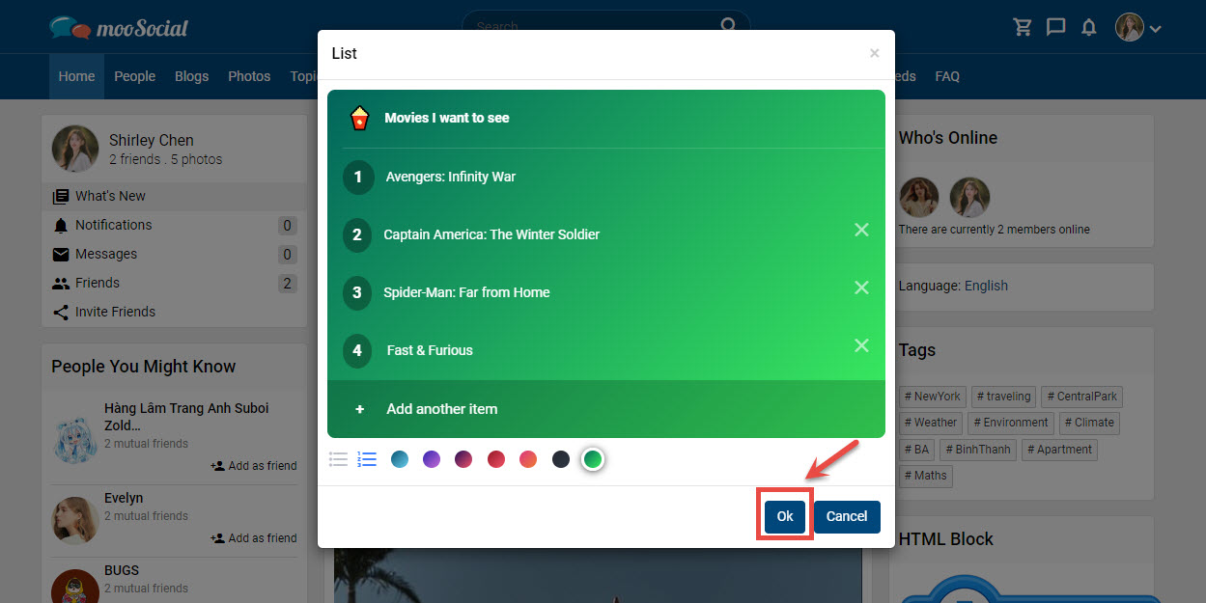Click the search magnifier icon
The width and height of the screenshot is (1206, 603).
pos(729,25)
